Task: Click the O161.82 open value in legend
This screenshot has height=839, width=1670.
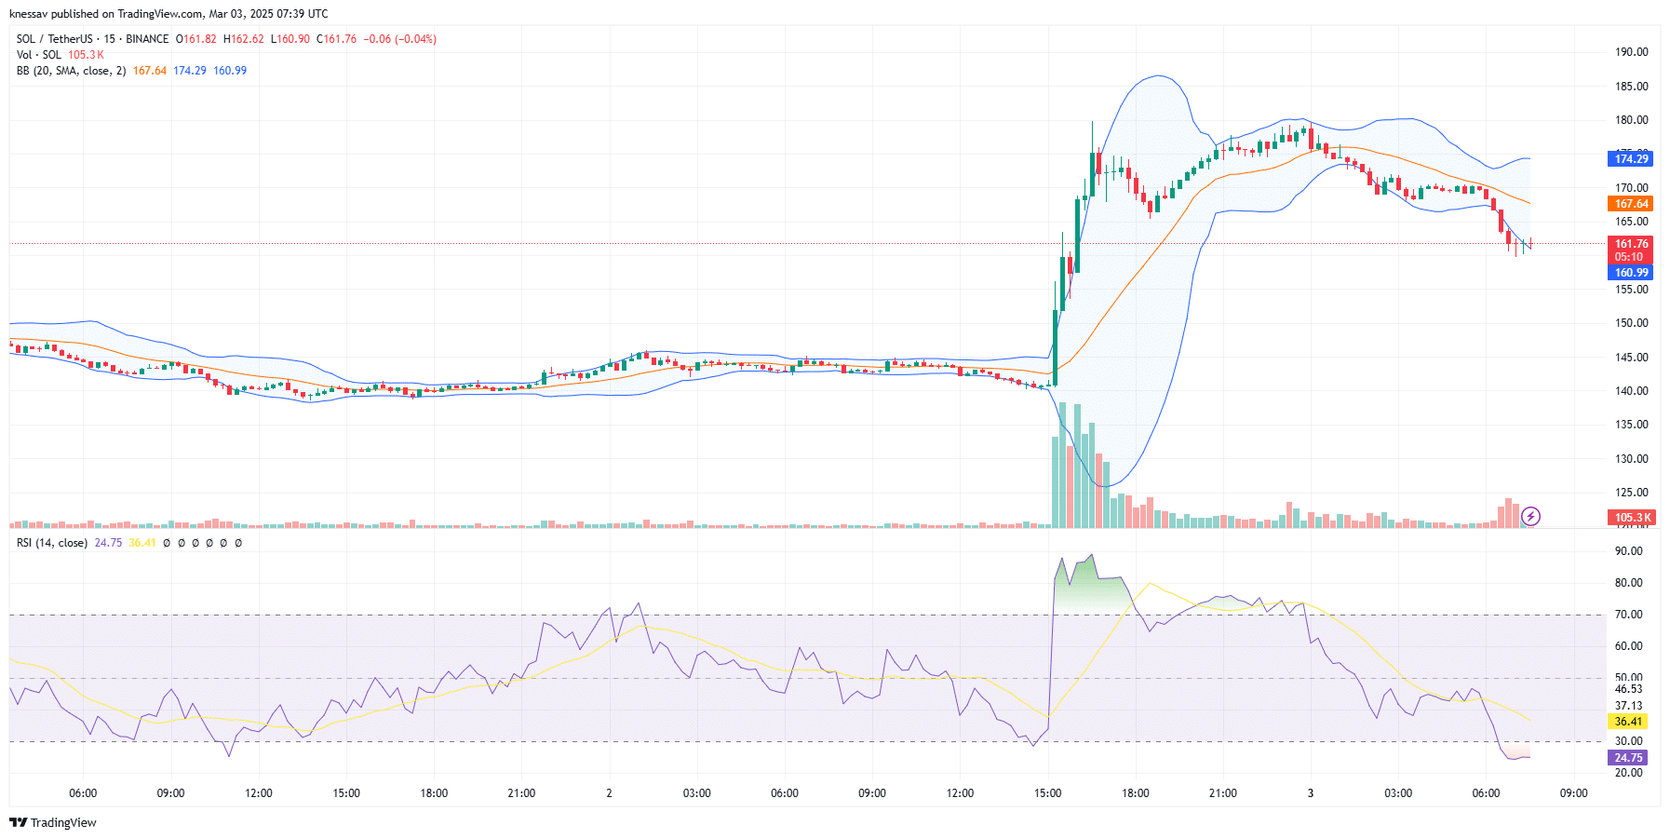Action: tap(195, 39)
